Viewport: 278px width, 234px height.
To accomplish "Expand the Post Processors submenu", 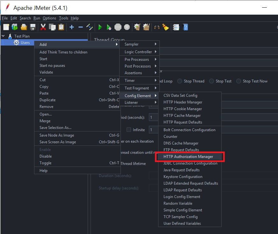I will point(140,66).
